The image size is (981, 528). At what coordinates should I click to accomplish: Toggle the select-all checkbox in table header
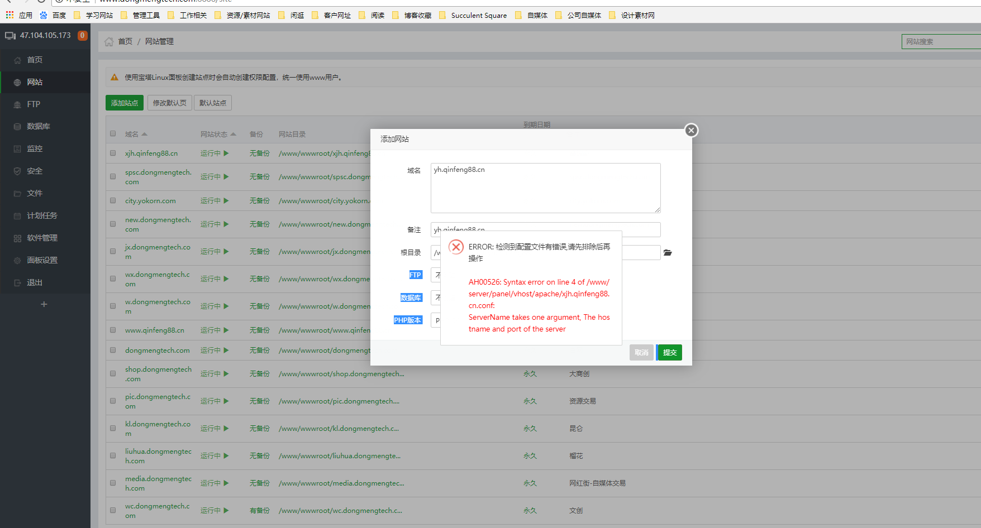113,134
